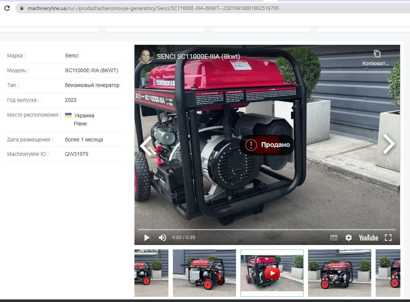This screenshot has width=410, height=302.
Task: Click posting date более 1 месяца
Action: click(84, 140)
